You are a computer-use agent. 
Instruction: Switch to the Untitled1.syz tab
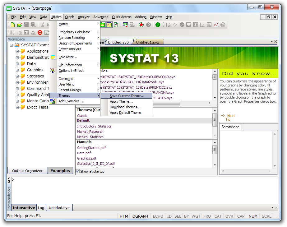147,42
